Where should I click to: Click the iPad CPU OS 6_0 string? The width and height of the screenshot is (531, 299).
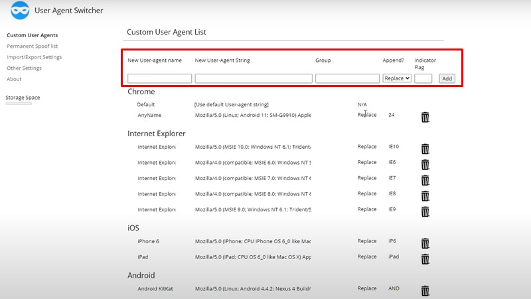253,257
